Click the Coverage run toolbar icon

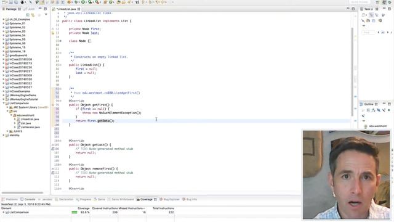[90, 2]
